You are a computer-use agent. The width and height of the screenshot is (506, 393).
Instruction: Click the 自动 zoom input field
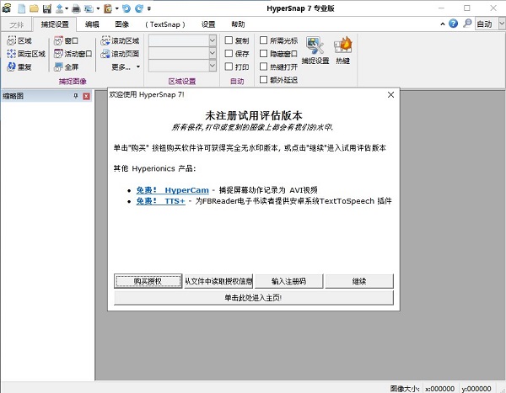(487, 24)
